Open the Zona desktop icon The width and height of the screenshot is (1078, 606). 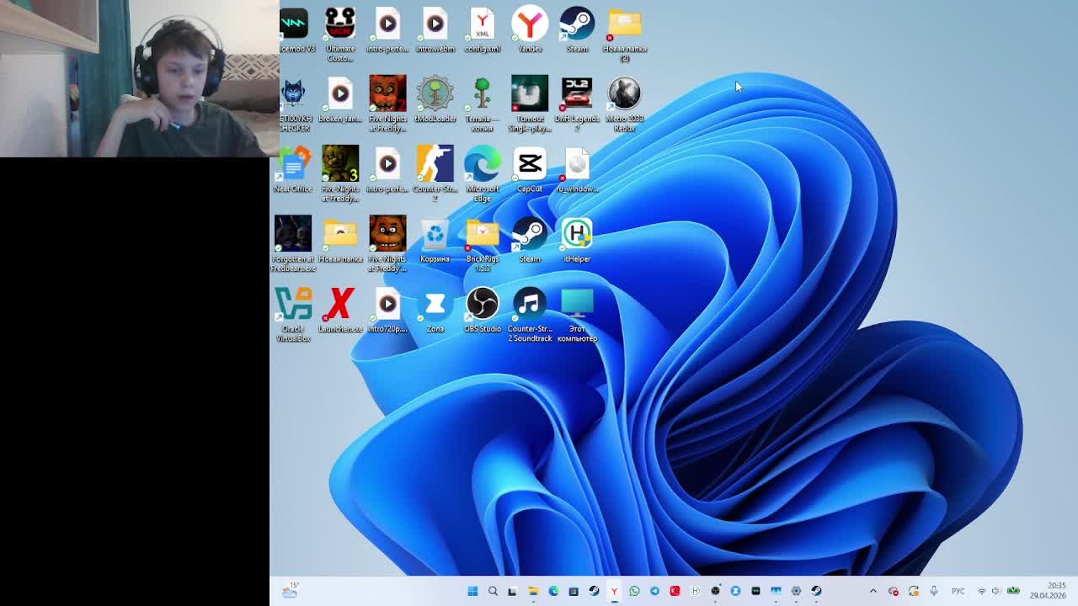pyautogui.click(x=435, y=311)
